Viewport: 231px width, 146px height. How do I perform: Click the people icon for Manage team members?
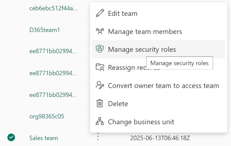(x=100, y=31)
